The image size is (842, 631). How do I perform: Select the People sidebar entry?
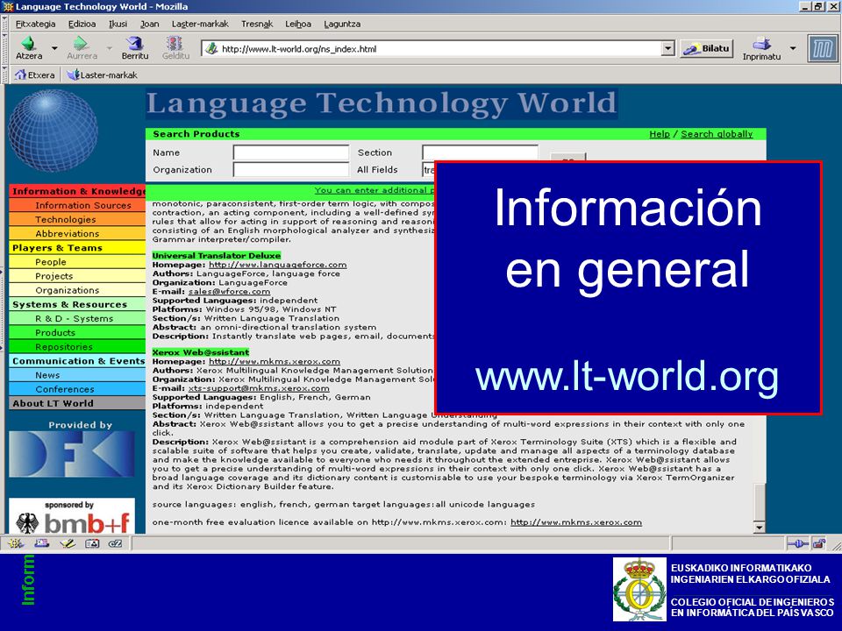click(x=77, y=262)
